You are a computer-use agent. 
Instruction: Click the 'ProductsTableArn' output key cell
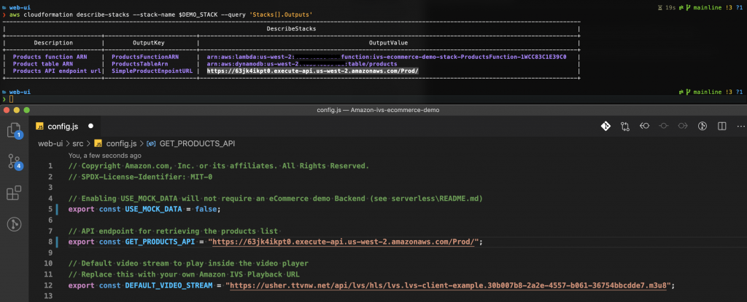click(x=139, y=64)
